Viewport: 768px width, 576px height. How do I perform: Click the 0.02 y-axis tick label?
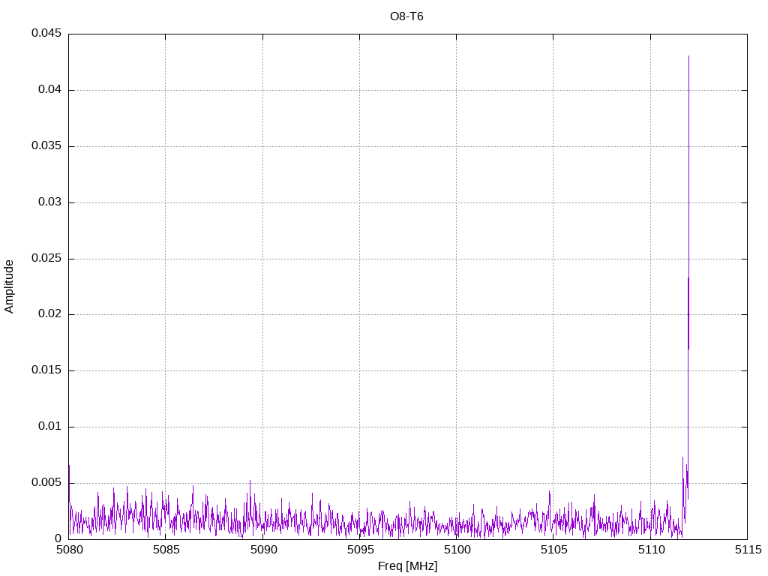coord(49,314)
